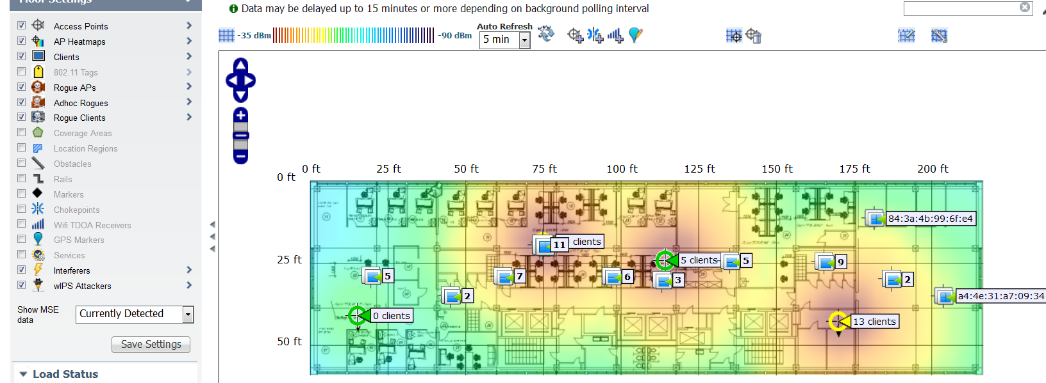Enable the Obstacles checkbox
Screen dimensions: 1046x383
pos(22,163)
